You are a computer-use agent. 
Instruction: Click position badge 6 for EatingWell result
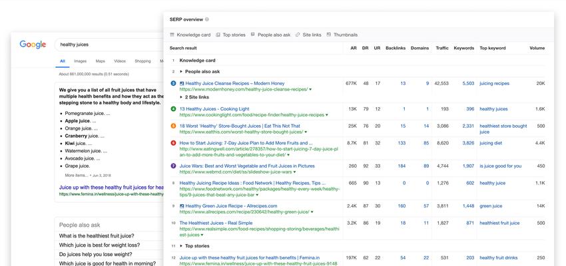pyautogui.click(x=173, y=143)
